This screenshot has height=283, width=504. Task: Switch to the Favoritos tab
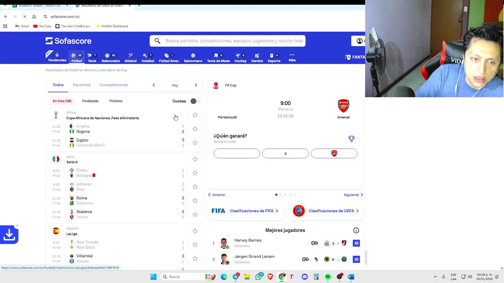click(x=82, y=85)
